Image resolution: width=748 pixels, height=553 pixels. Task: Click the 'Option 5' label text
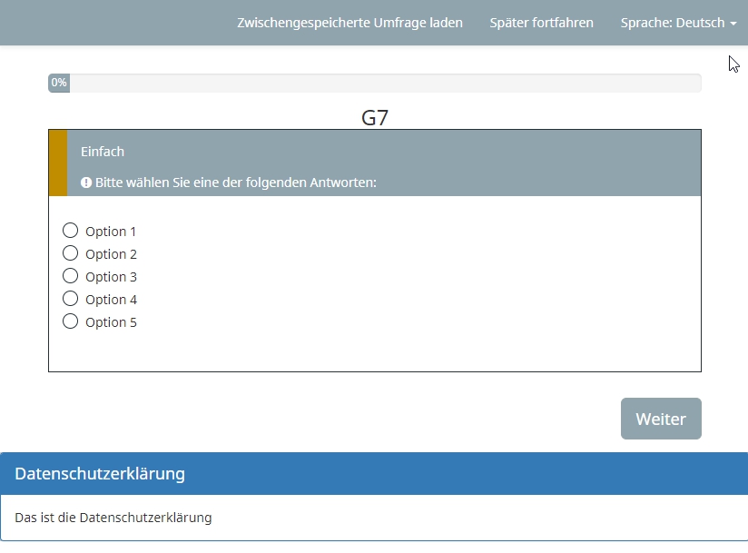tap(111, 322)
